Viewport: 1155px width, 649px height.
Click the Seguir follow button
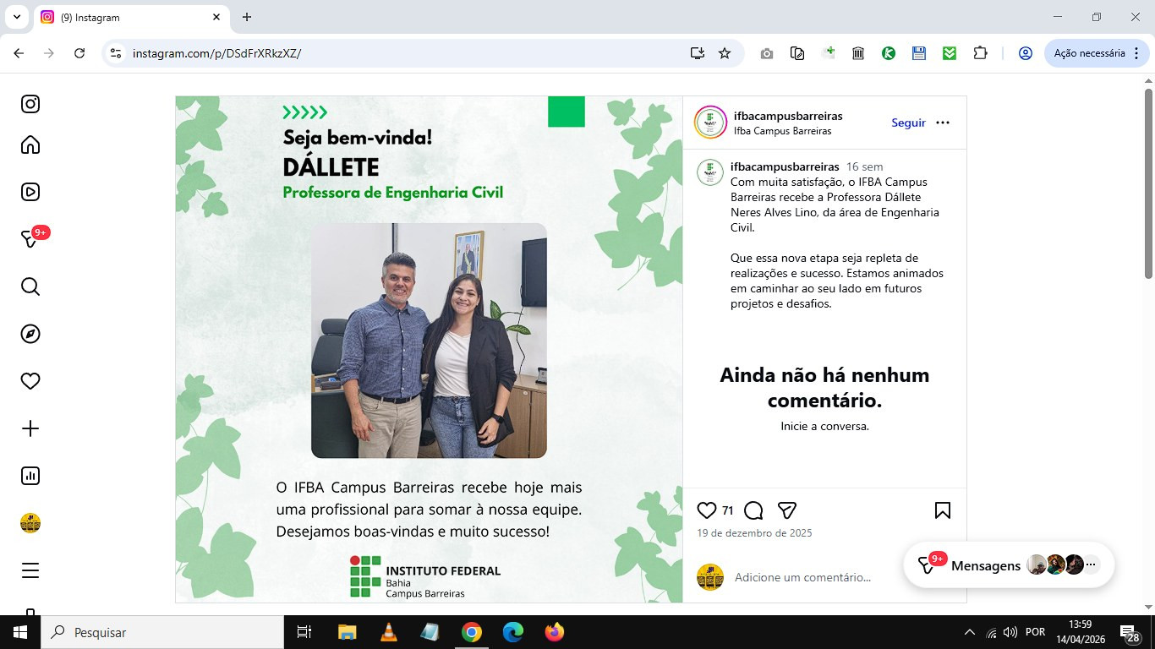click(x=908, y=123)
